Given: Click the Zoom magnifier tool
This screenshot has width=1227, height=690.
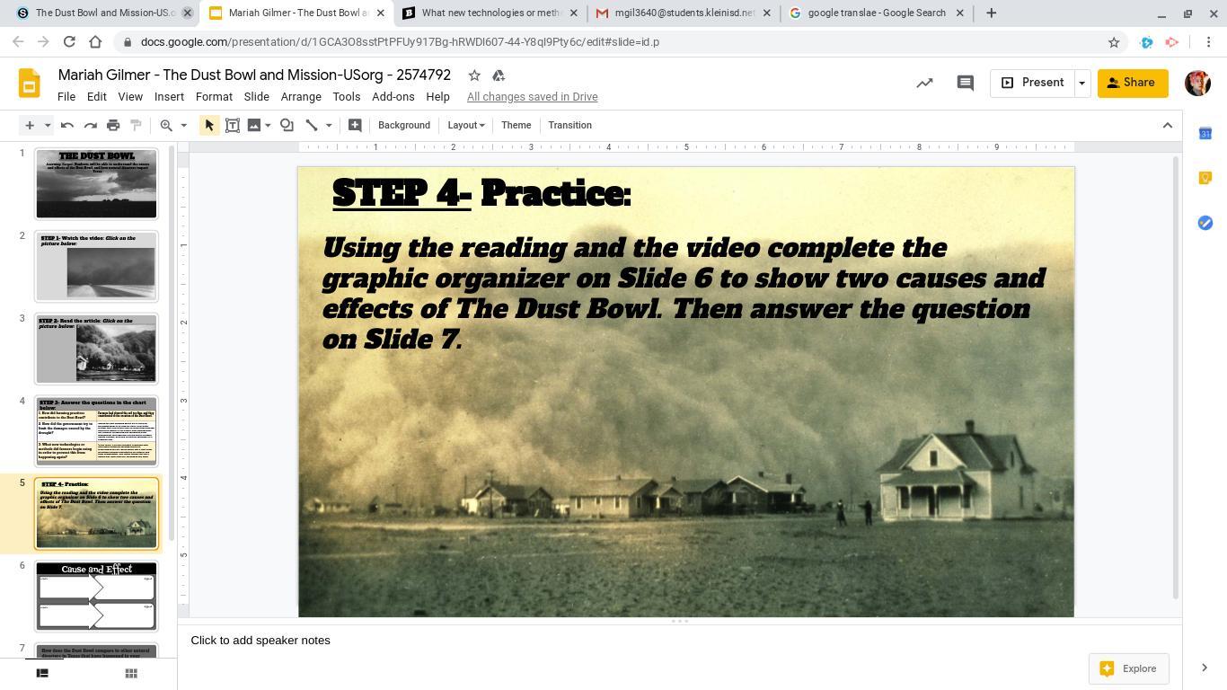Looking at the screenshot, I should (166, 125).
